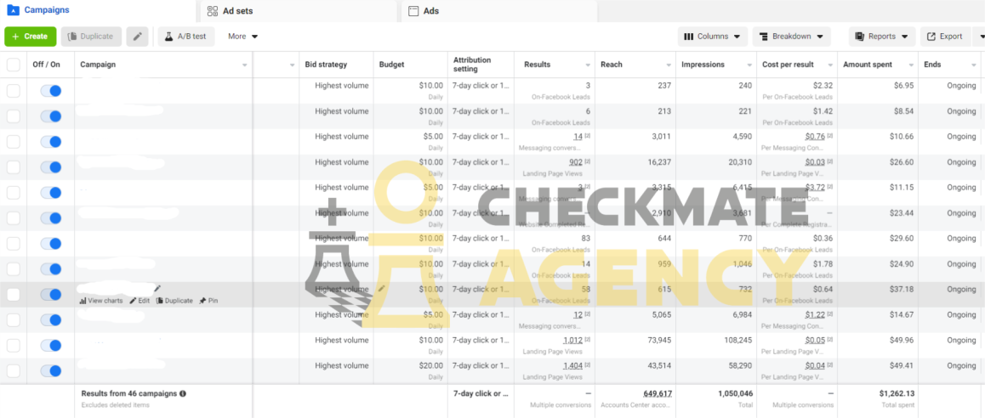
Task: Click the pencil edit icon in the toolbar
Action: [138, 37]
